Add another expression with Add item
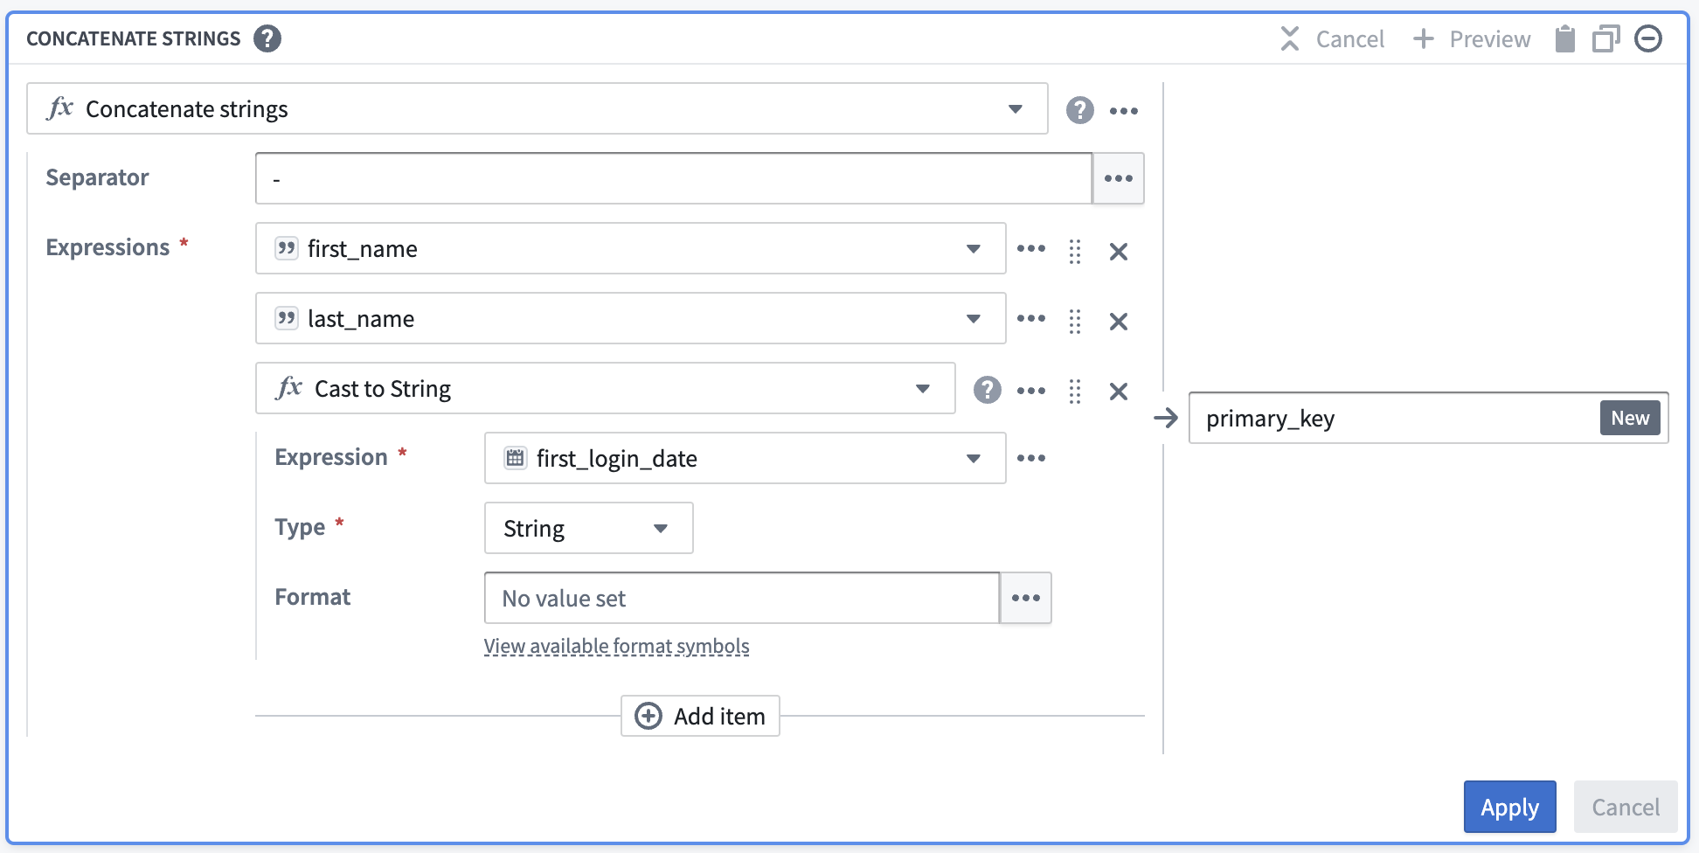The image size is (1699, 853). 699,716
